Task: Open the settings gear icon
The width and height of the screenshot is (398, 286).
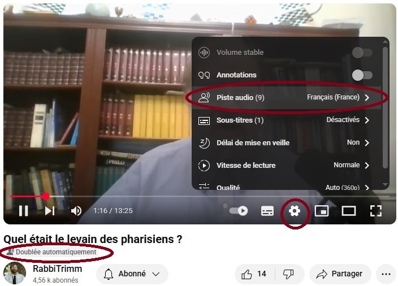Action: click(x=295, y=211)
